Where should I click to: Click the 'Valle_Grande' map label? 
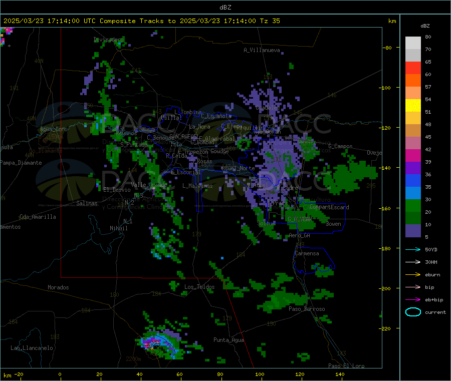149,184
